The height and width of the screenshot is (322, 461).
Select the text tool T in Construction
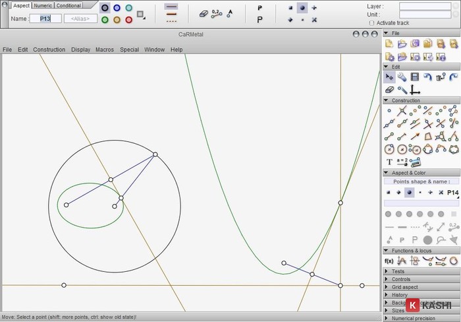389,162
